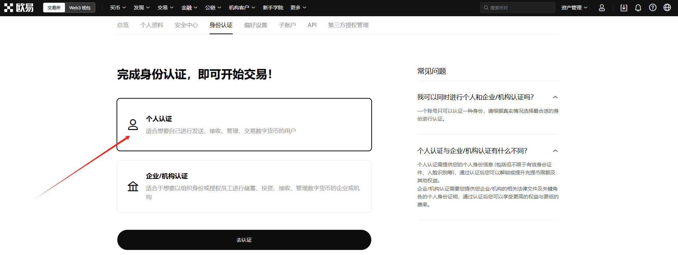Collapse the 个人认证与企业/机构认证有什么不同 question
This screenshot has height=255, width=678.
[x=555, y=151]
